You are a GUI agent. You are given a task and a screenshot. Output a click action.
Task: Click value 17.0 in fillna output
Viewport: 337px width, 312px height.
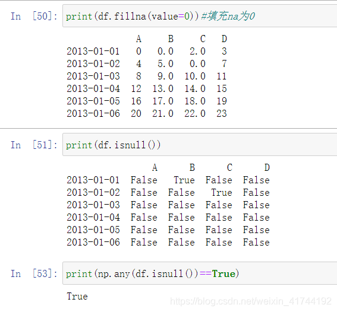click(x=163, y=101)
